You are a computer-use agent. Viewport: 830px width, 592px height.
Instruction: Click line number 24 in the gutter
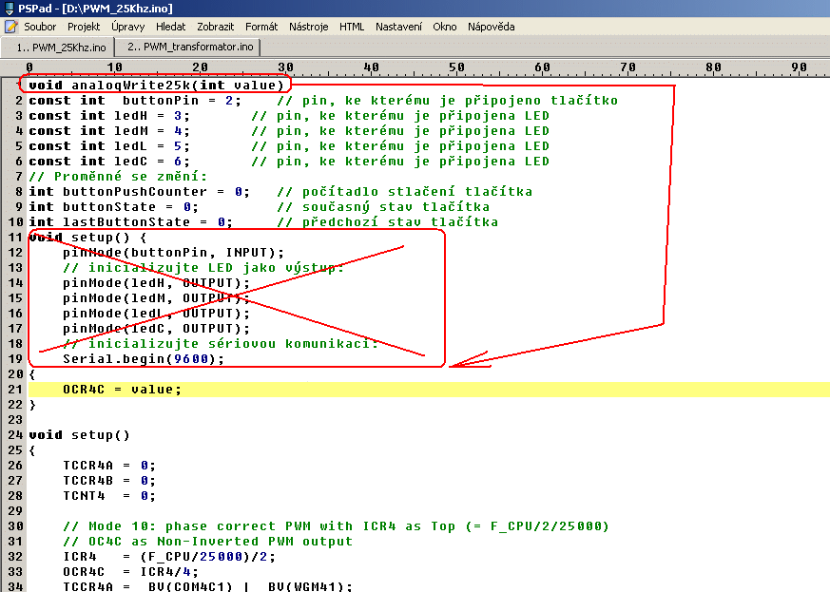(x=17, y=435)
